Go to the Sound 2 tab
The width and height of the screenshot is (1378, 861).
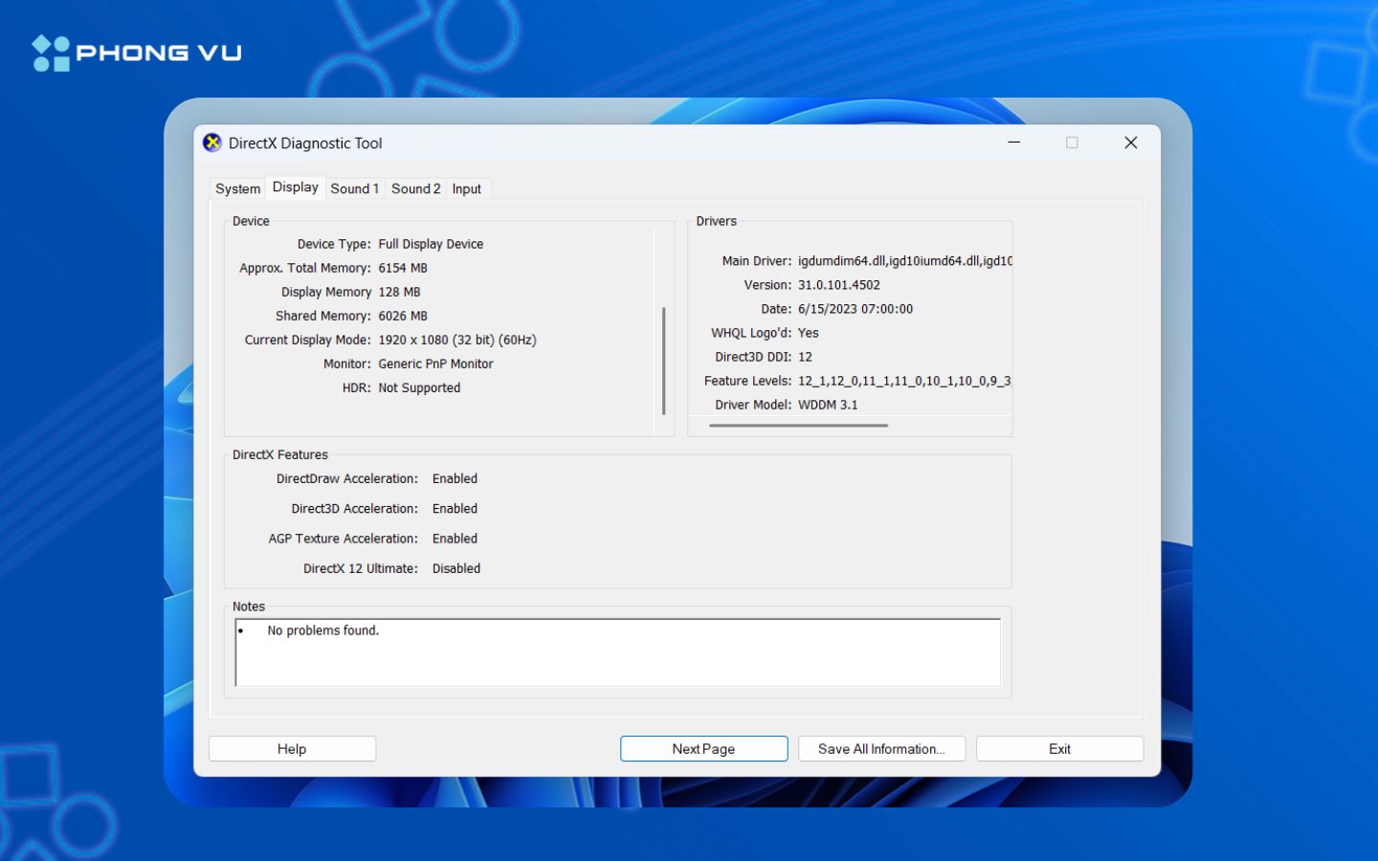pos(415,188)
